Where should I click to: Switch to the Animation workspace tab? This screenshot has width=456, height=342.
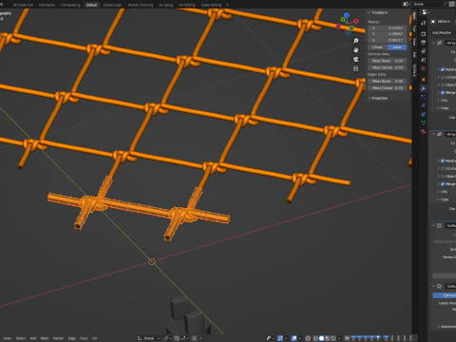click(47, 5)
